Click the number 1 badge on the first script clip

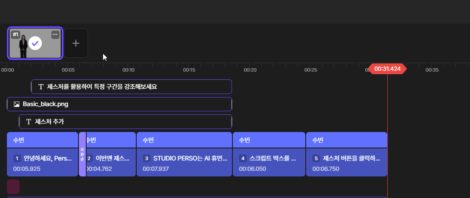click(x=17, y=158)
